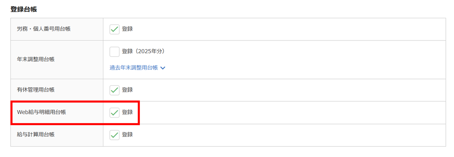Viewport: 454px width, 157px height.
Task: Select the 労務・個人番号用台帳 row header
Action: click(44, 29)
